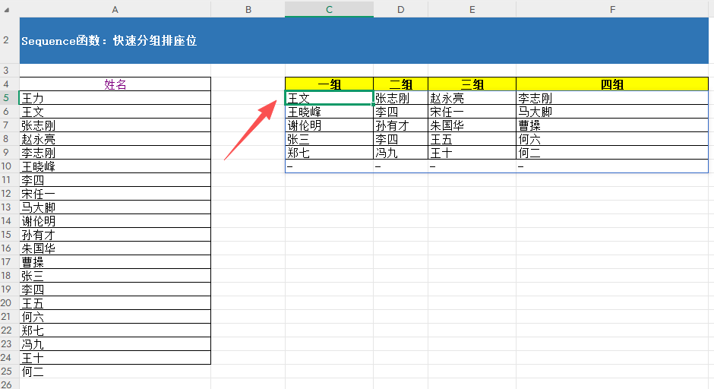Select column D header

pyautogui.click(x=401, y=9)
